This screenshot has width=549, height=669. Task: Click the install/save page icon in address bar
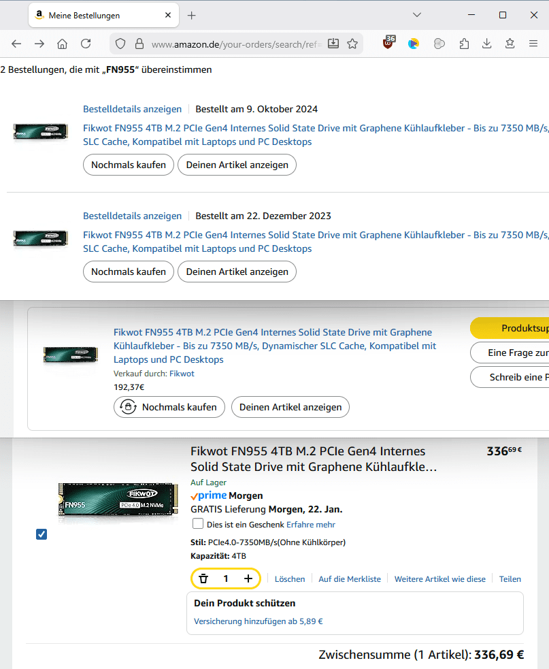[x=333, y=44]
